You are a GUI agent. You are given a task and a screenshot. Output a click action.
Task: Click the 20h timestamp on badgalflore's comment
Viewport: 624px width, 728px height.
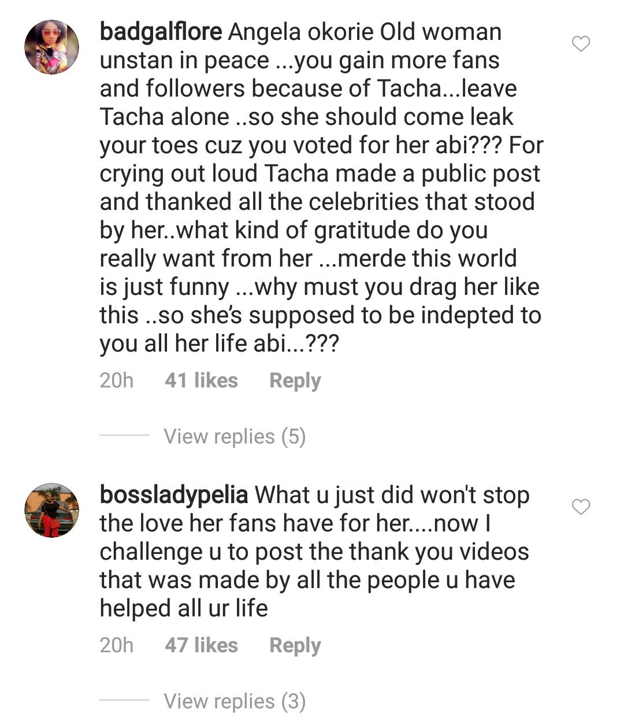coord(116,380)
